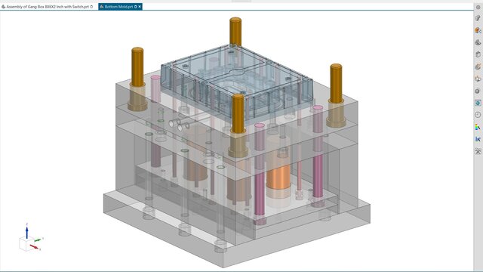This screenshot has width=483, height=272.
Task: Open the Reuse Library box icon
Action: (478, 54)
